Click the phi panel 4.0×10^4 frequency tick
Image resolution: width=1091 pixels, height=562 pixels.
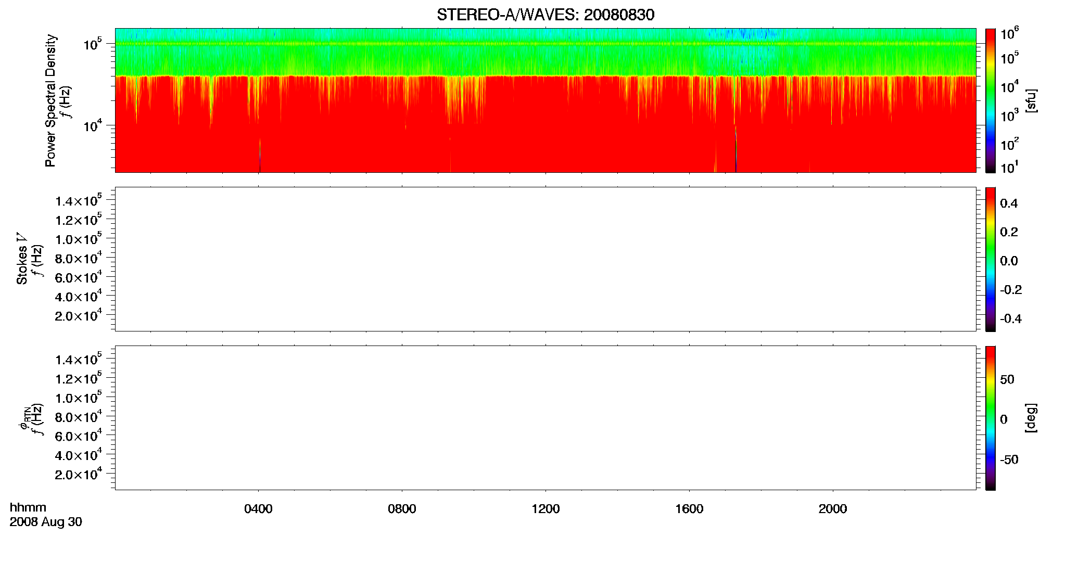tap(79, 454)
